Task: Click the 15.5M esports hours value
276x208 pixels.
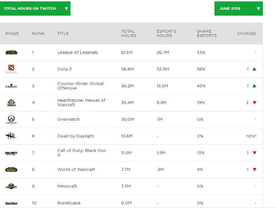Action: click(x=162, y=86)
